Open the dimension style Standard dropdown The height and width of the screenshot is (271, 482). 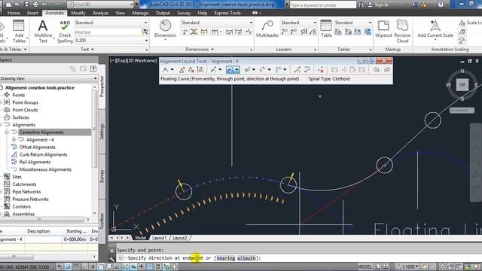coord(251,23)
